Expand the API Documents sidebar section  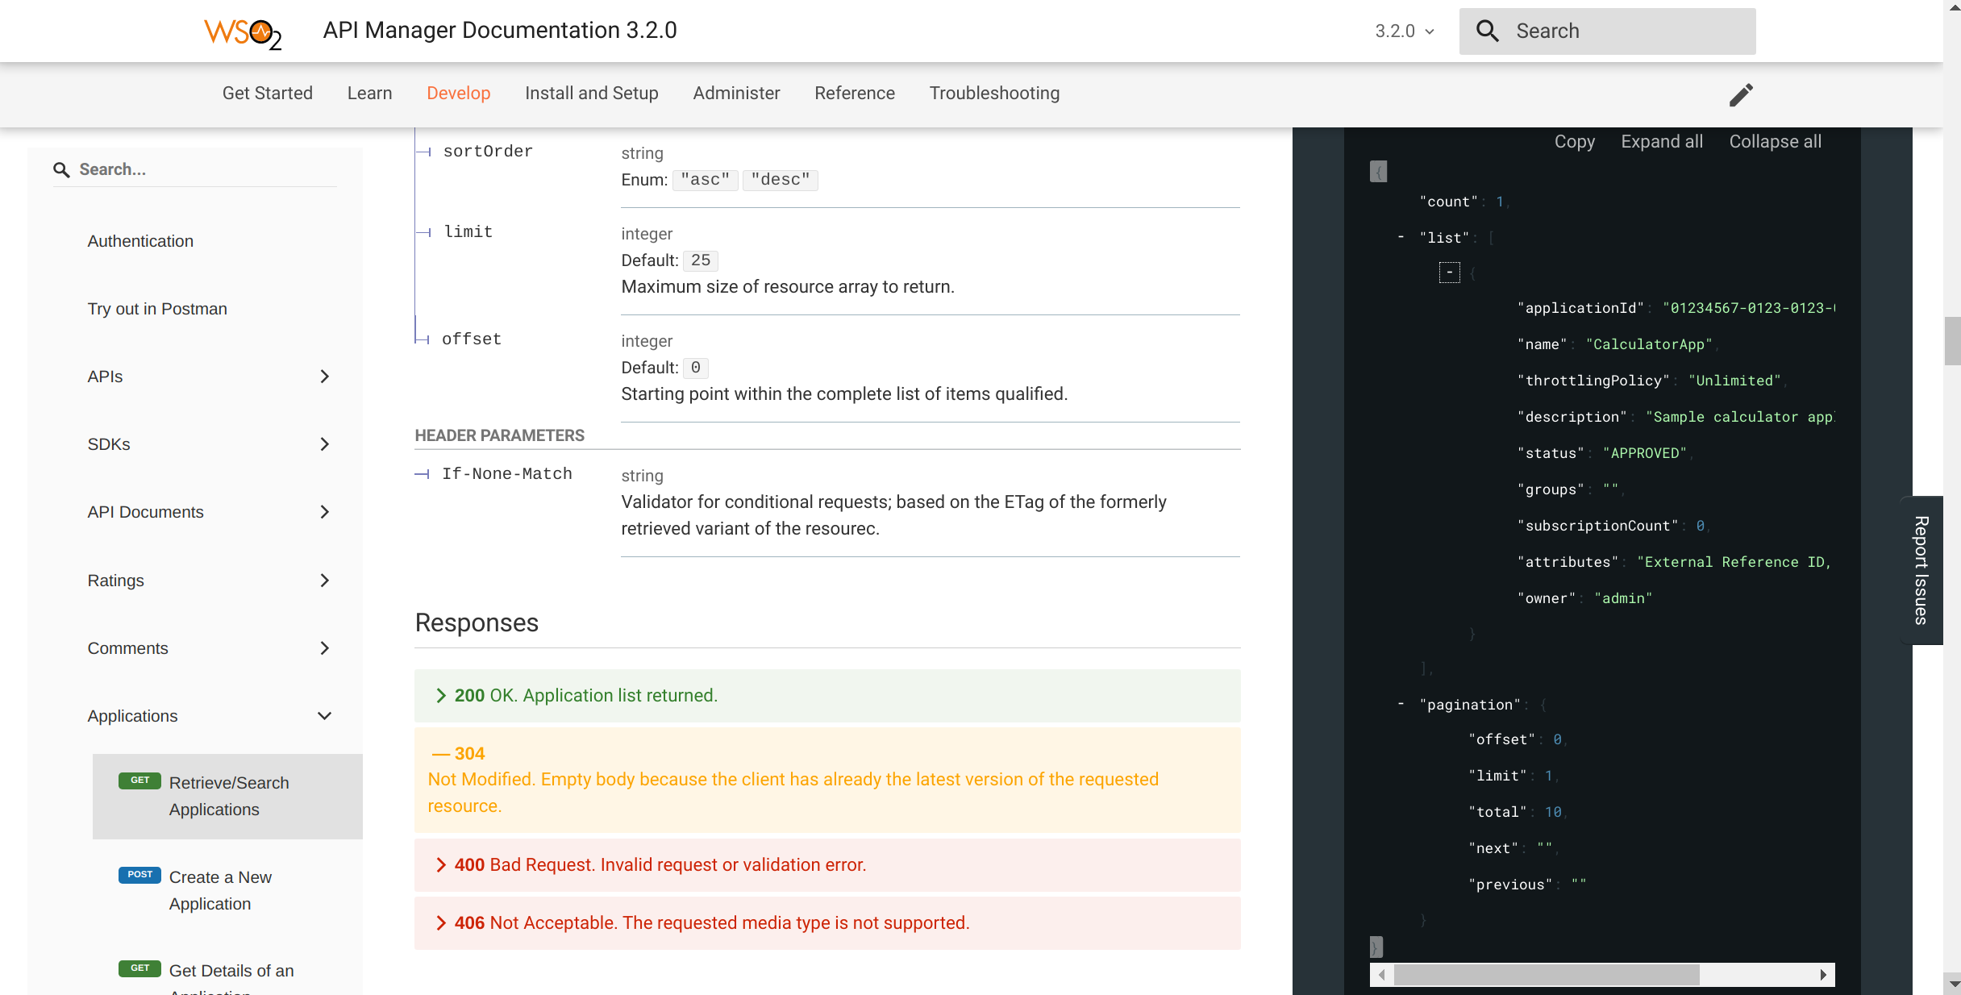pos(325,512)
